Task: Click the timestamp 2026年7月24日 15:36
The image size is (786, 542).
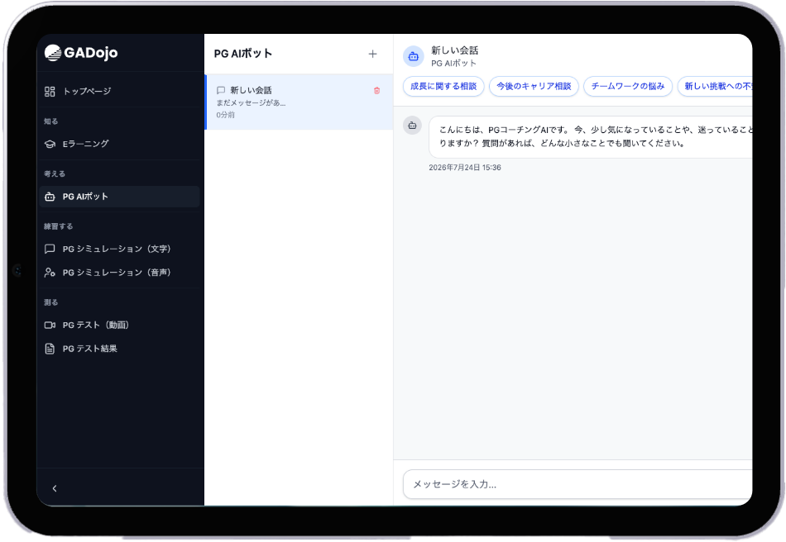Action: coord(465,168)
